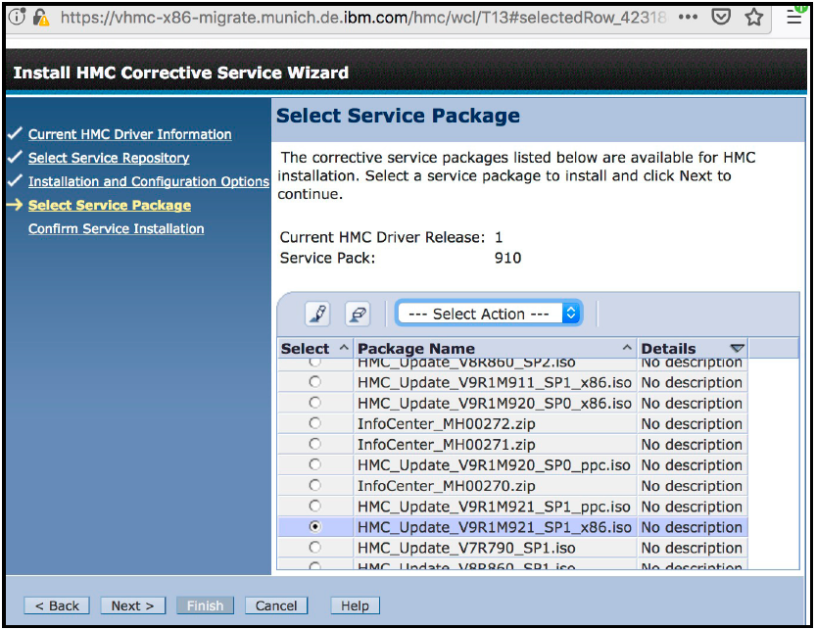
Task: Click the Pocket save icon
Action: [x=721, y=18]
